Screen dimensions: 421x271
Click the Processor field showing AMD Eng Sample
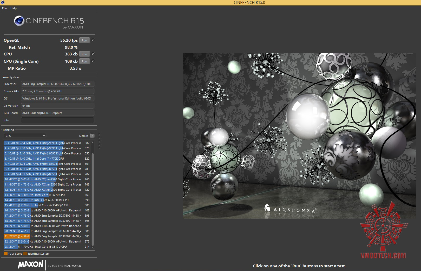[x=57, y=84]
